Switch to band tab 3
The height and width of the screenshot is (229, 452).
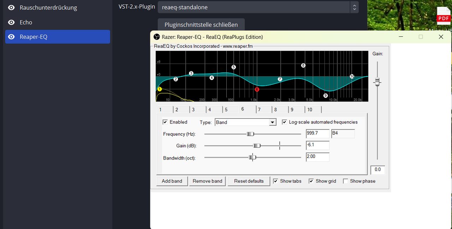pos(197,110)
